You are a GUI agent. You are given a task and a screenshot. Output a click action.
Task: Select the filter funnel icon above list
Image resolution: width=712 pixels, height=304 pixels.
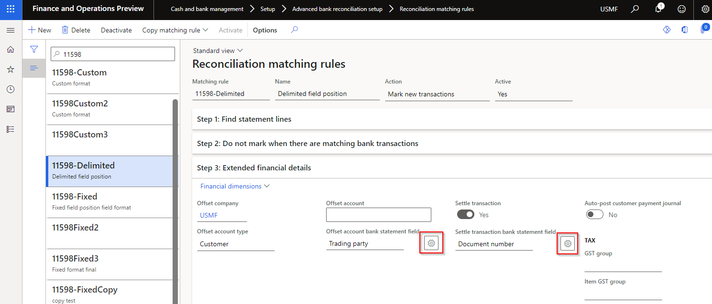tap(33, 49)
